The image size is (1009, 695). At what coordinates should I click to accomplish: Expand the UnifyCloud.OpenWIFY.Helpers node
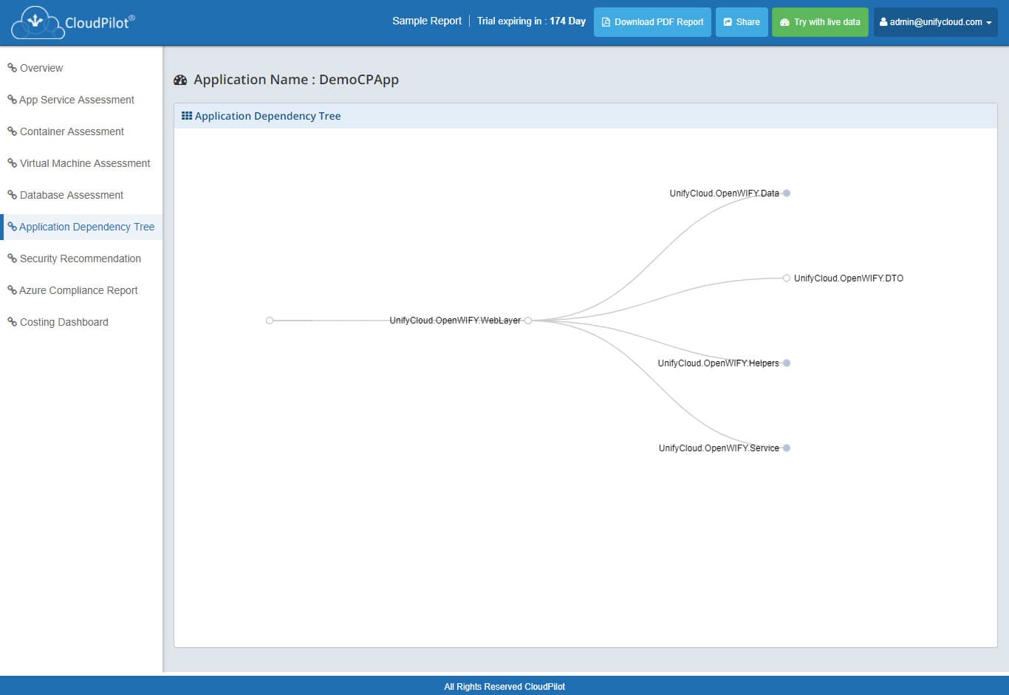(787, 363)
